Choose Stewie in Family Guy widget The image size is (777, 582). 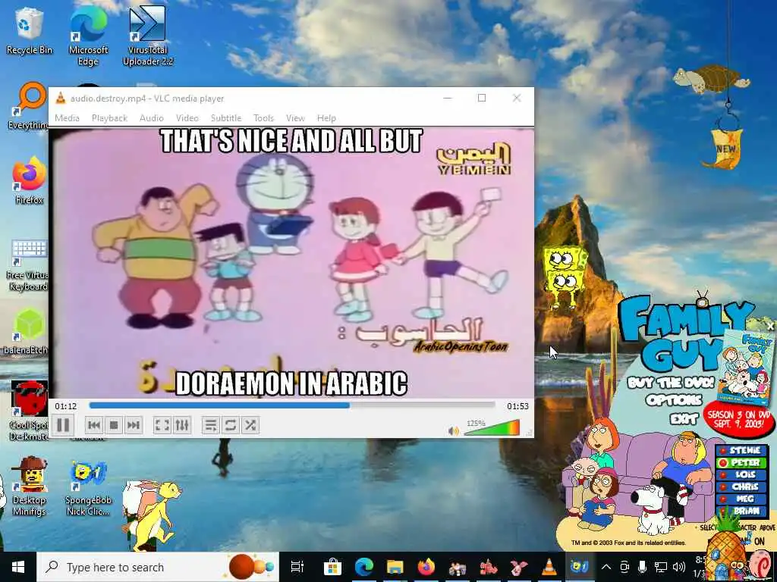coord(741,450)
